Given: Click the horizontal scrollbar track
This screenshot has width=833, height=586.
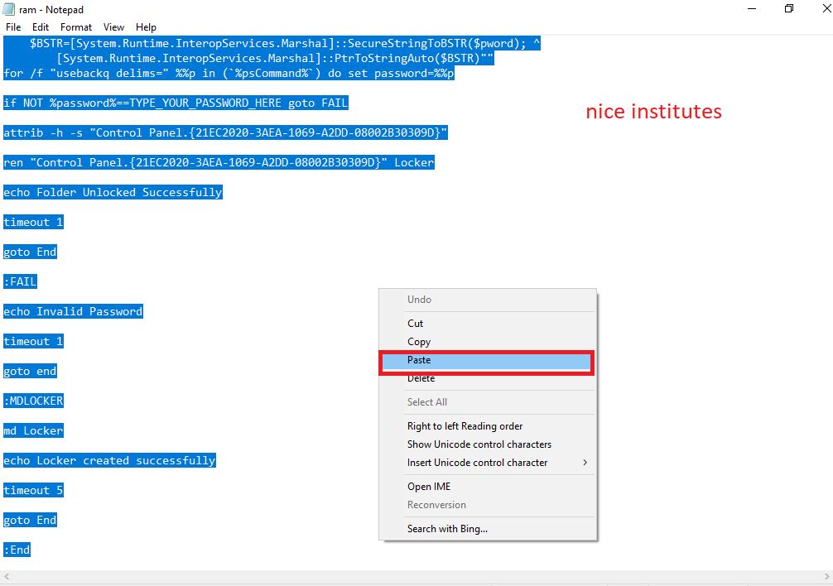Looking at the screenshot, I should tap(416, 576).
